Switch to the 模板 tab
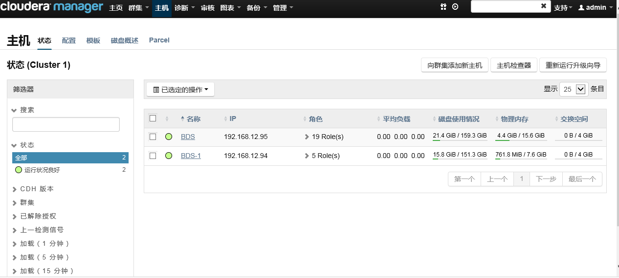619x278 pixels. (x=93, y=40)
